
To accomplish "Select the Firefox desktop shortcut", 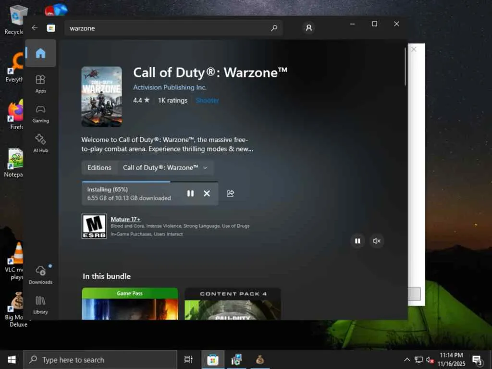I will (x=15, y=115).
